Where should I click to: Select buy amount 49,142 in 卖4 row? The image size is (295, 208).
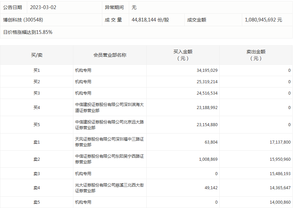(x=211, y=188)
